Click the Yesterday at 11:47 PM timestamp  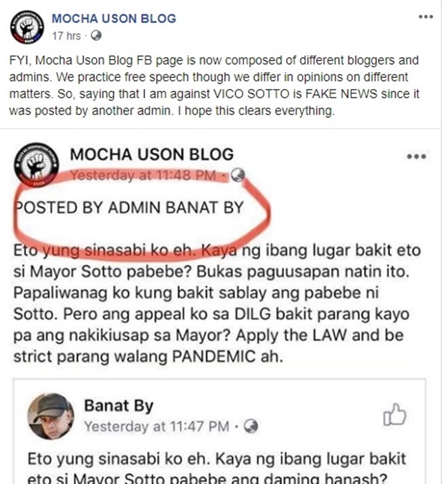157,427
